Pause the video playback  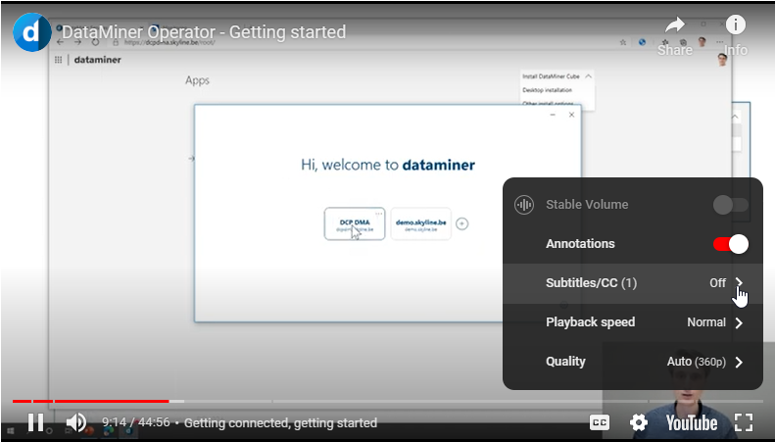[35, 422]
